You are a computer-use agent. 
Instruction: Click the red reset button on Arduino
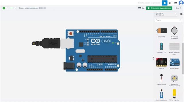pyautogui.click(x=71, y=34)
